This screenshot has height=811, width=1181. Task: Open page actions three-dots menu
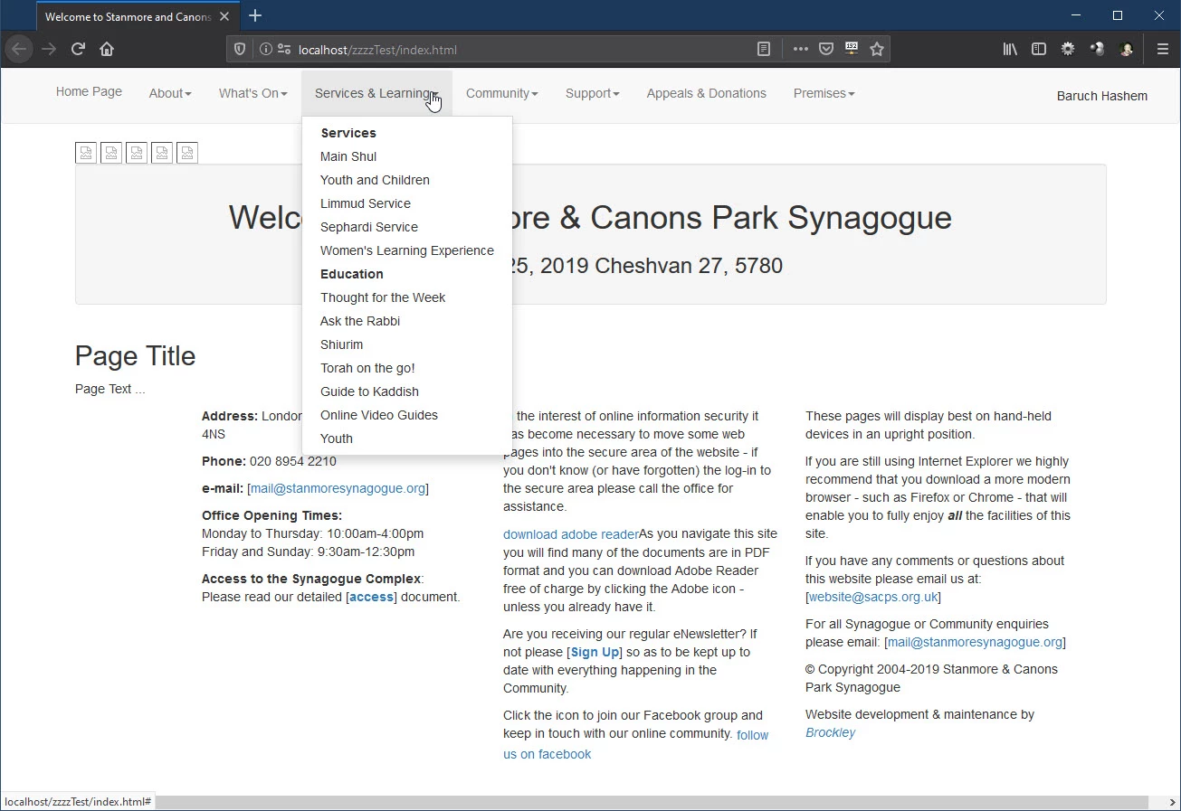[x=801, y=50]
